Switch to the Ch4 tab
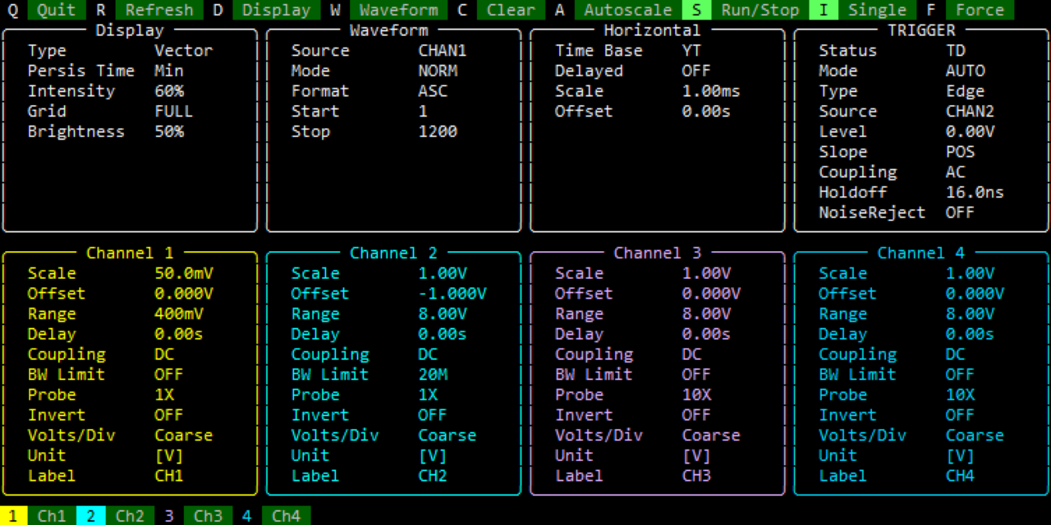Image resolution: width=1051 pixels, height=525 pixels. (286, 516)
